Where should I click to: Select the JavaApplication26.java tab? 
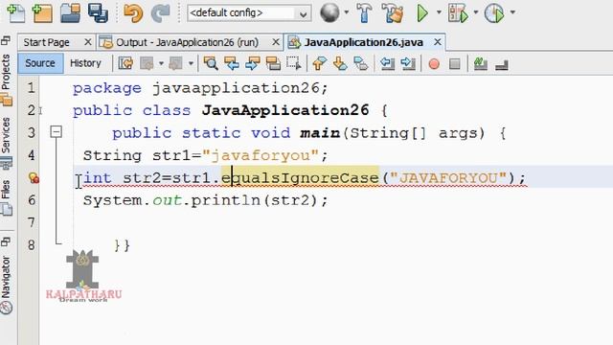364,42
